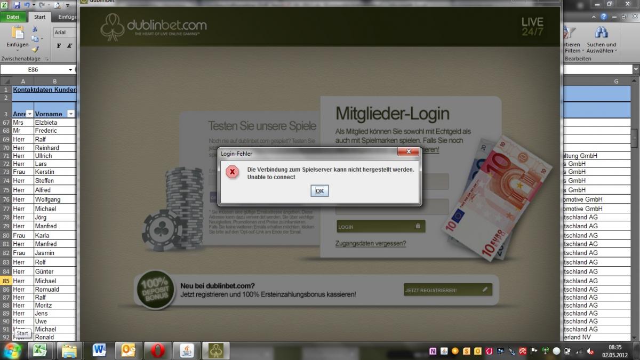Click the password field above LOGIN
This screenshot has width=640, height=360.
point(392,207)
